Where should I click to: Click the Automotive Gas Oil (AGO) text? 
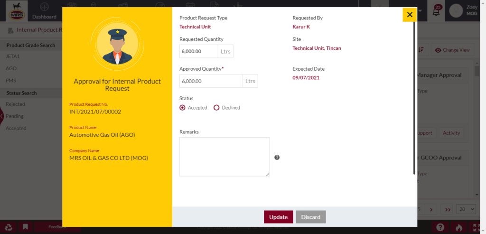(103, 135)
